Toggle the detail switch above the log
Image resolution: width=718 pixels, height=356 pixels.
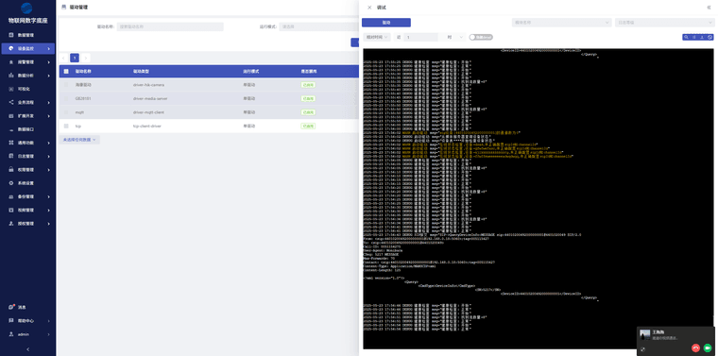point(481,37)
